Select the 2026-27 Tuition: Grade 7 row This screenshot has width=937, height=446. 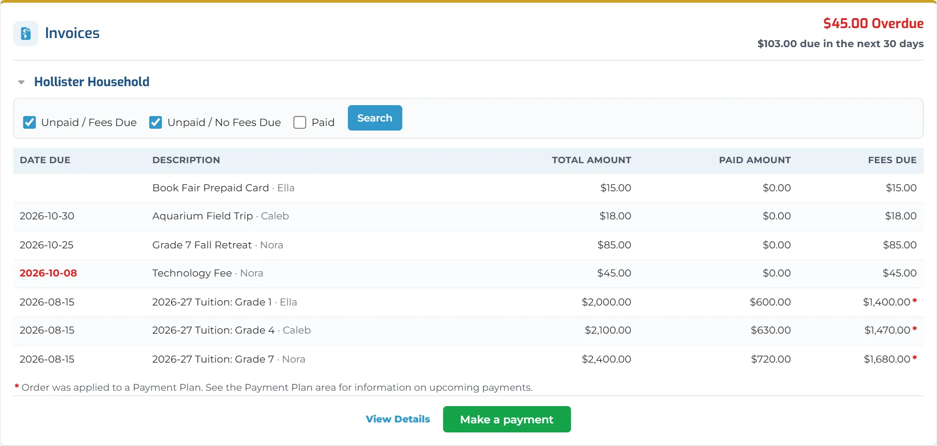click(468, 359)
